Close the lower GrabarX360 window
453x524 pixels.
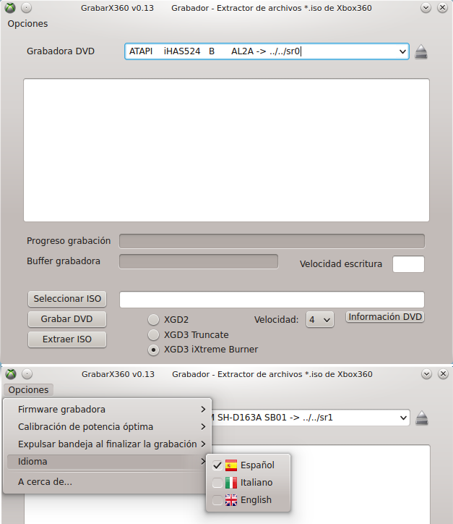pos(443,374)
